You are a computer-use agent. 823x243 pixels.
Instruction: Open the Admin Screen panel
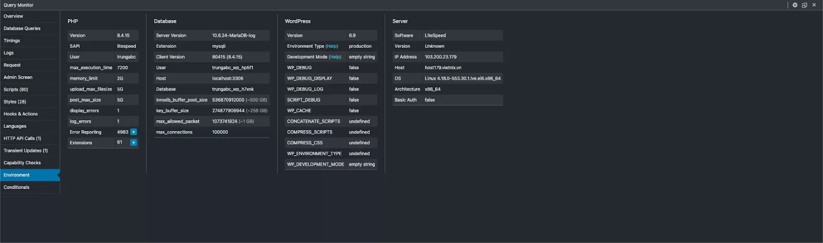pos(30,78)
